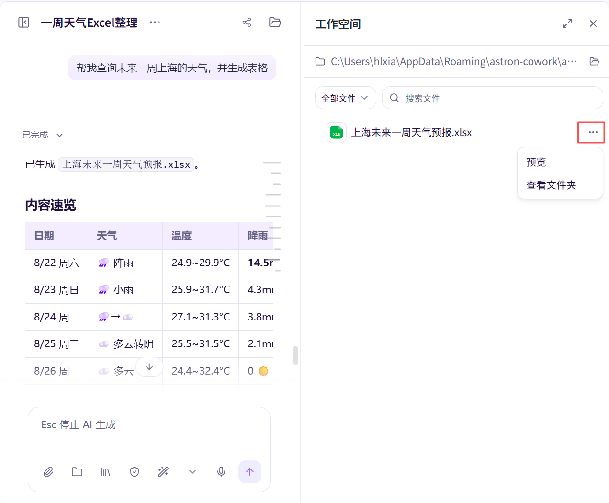Click the 内容速览 heading
The width and height of the screenshot is (609, 503).
click(51, 205)
